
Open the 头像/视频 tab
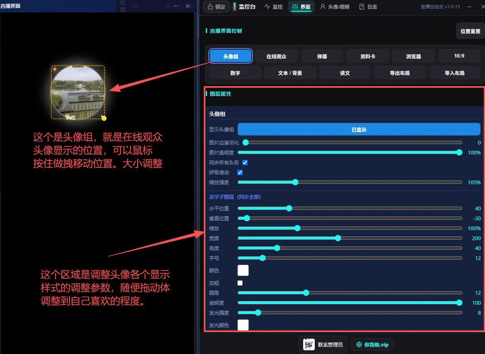point(335,7)
